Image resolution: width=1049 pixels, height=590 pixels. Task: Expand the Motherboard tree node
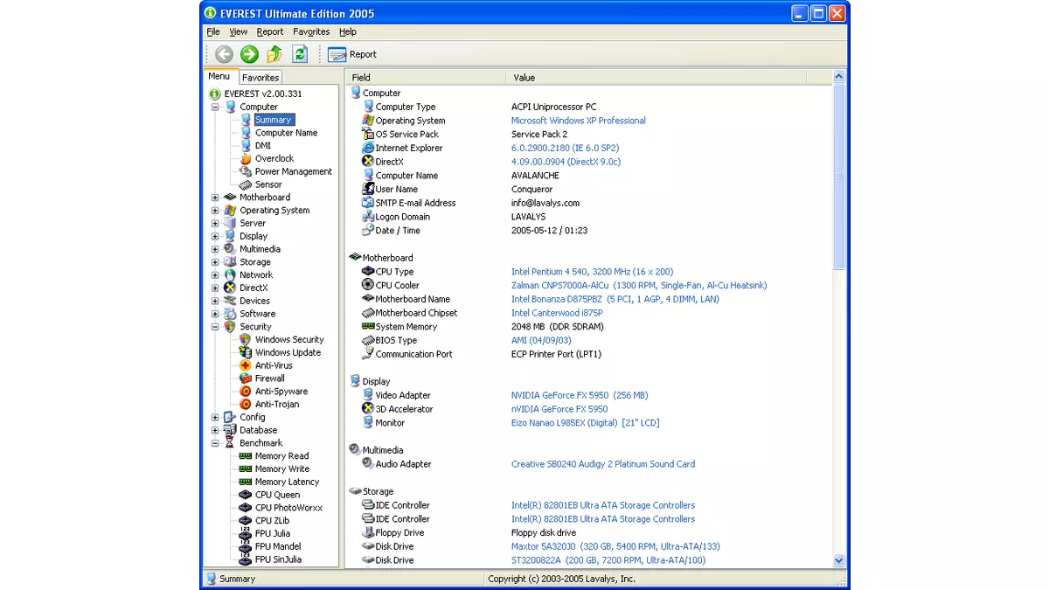coord(215,198)
